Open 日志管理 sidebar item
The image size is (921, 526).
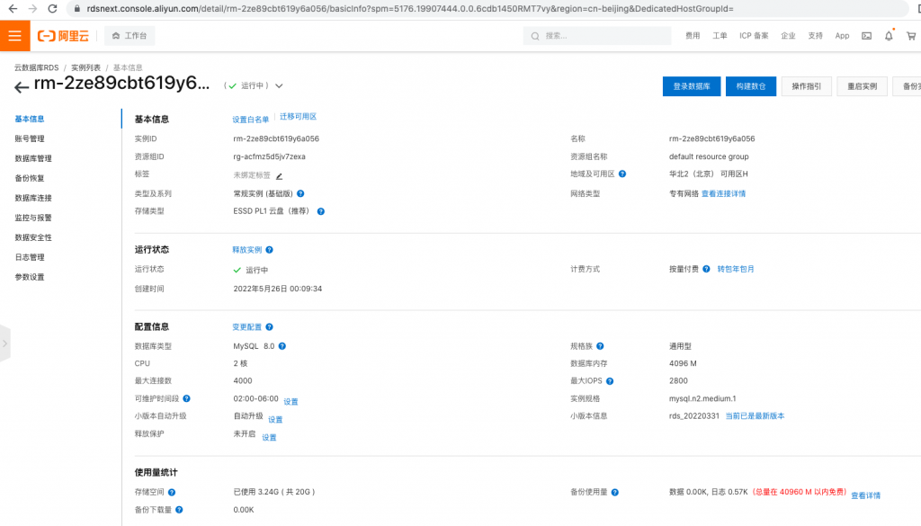(x=30, y=257)
